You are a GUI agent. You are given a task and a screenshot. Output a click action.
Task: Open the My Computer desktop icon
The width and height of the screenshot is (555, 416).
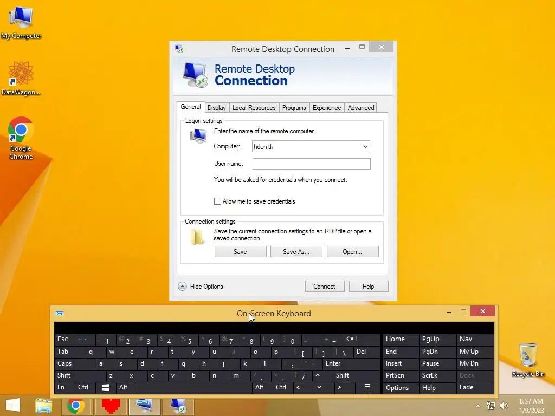[x=21, y=23]
